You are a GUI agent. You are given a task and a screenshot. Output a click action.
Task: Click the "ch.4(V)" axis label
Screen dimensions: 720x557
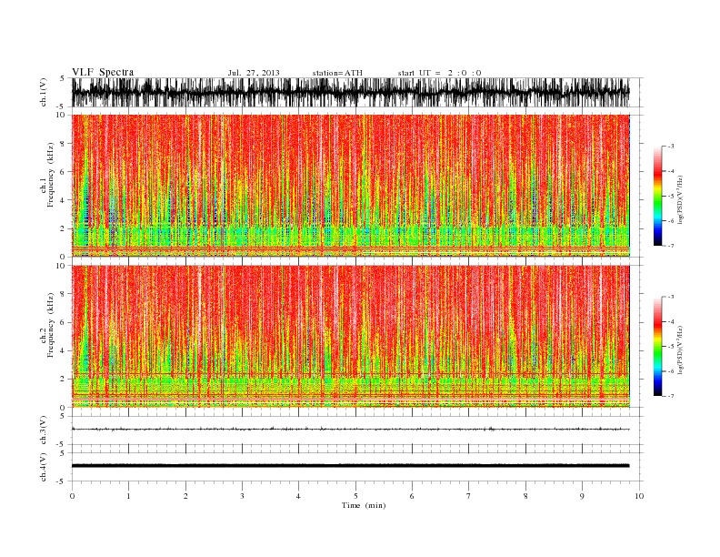[x=44, y=467]
